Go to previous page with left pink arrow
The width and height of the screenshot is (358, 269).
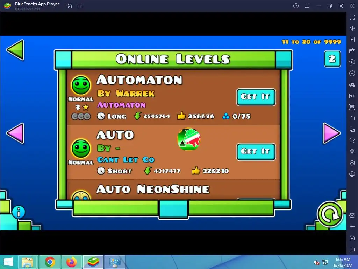point(15,133)
